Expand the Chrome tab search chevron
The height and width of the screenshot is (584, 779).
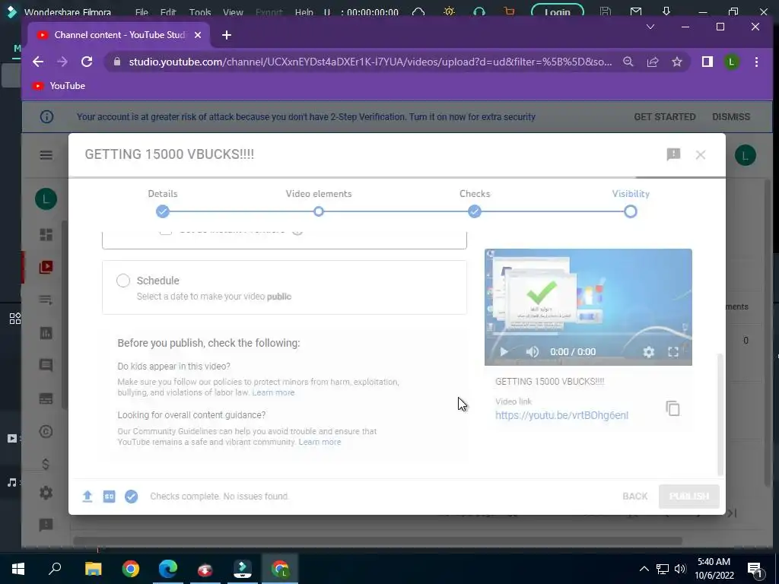coord(650,27)
